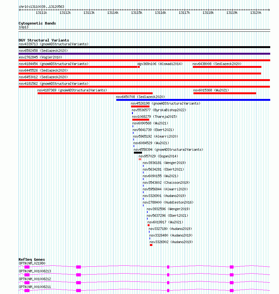Select nsv3327180 (Audano2019) label
279x294 pixels.
[x=170, y=229]
